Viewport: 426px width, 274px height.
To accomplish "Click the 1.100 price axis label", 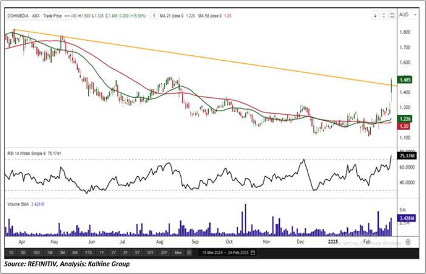I will pyautogui.click(x=405, y=138).
